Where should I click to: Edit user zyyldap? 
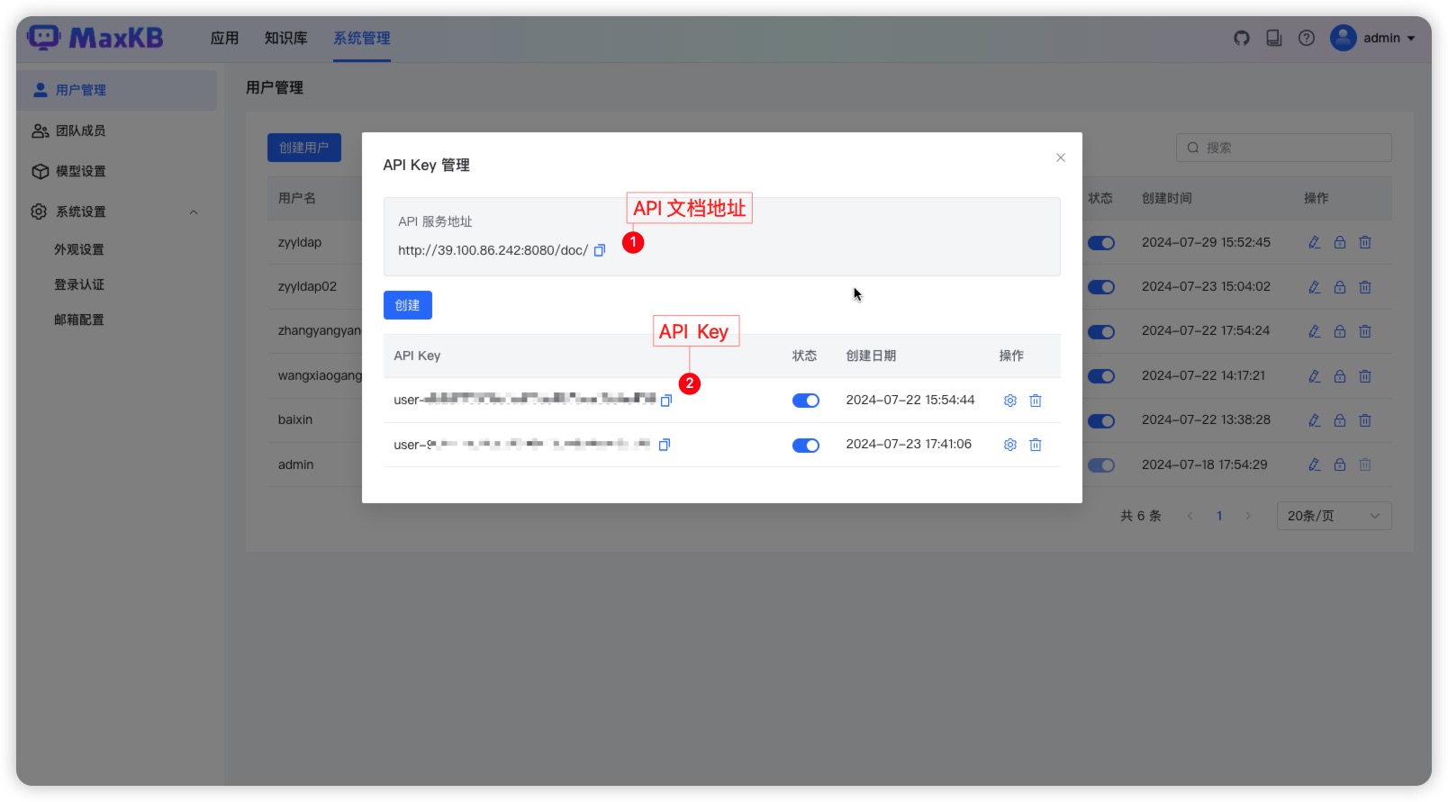coord(1315,242)
